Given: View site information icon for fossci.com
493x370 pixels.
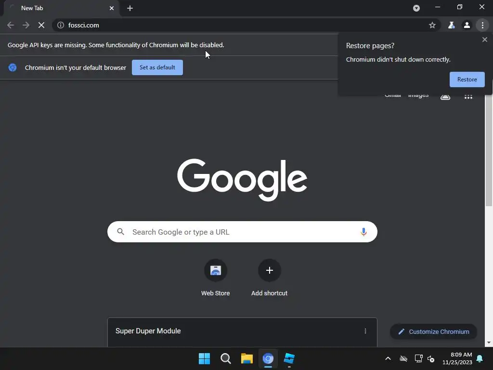Looking at the screenshot, I should pos(60,25).
